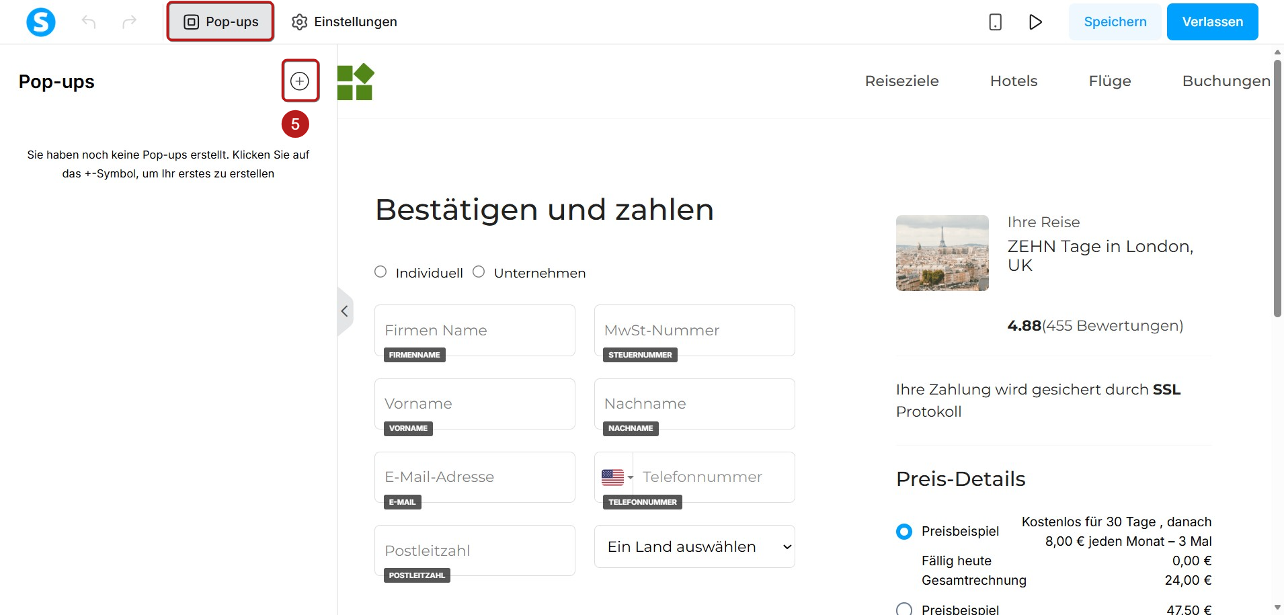Choose the first Preisbeispiel payment option
The height and width of the screenshot is (615, 1284).
[904, 532]
